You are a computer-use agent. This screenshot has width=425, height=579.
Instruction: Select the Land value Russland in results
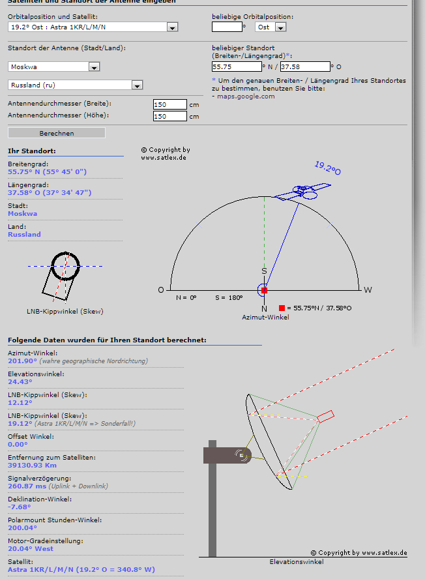24,235
